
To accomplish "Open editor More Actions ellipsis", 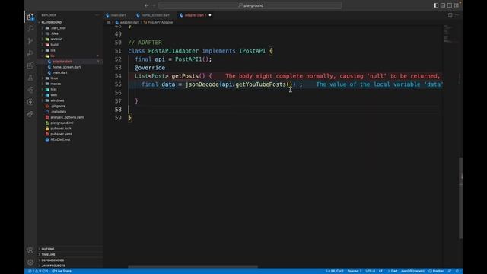I will [457, 15].
